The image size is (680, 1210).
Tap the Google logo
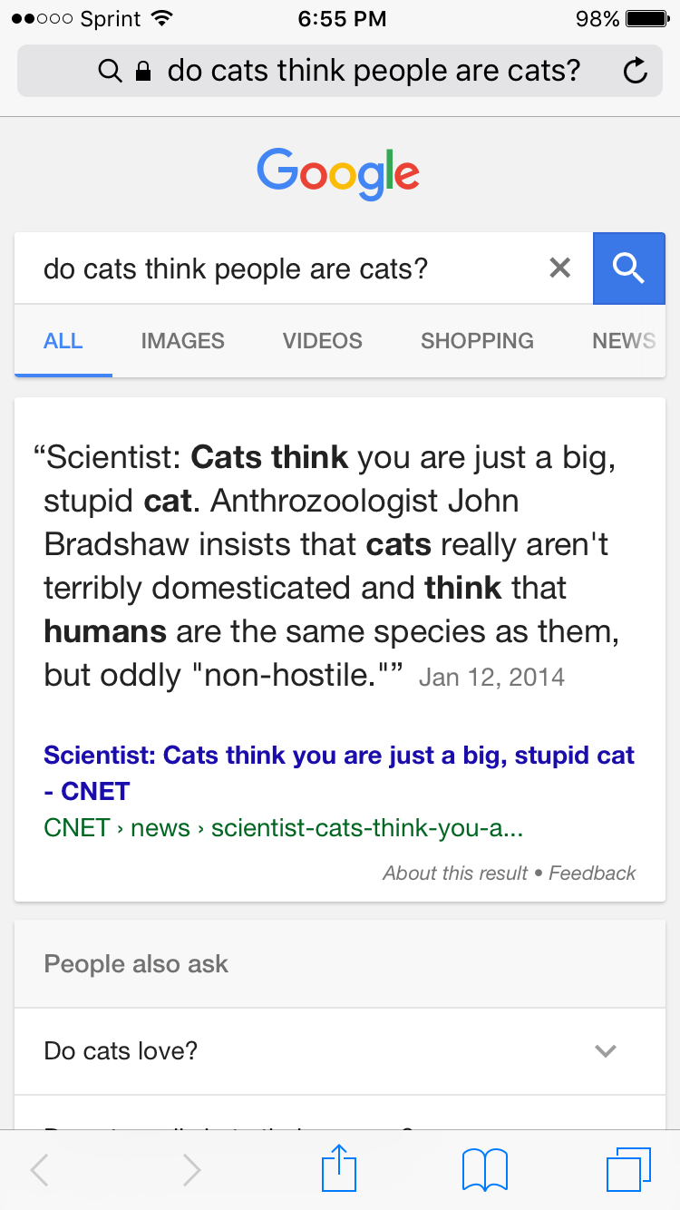(338, 173)
